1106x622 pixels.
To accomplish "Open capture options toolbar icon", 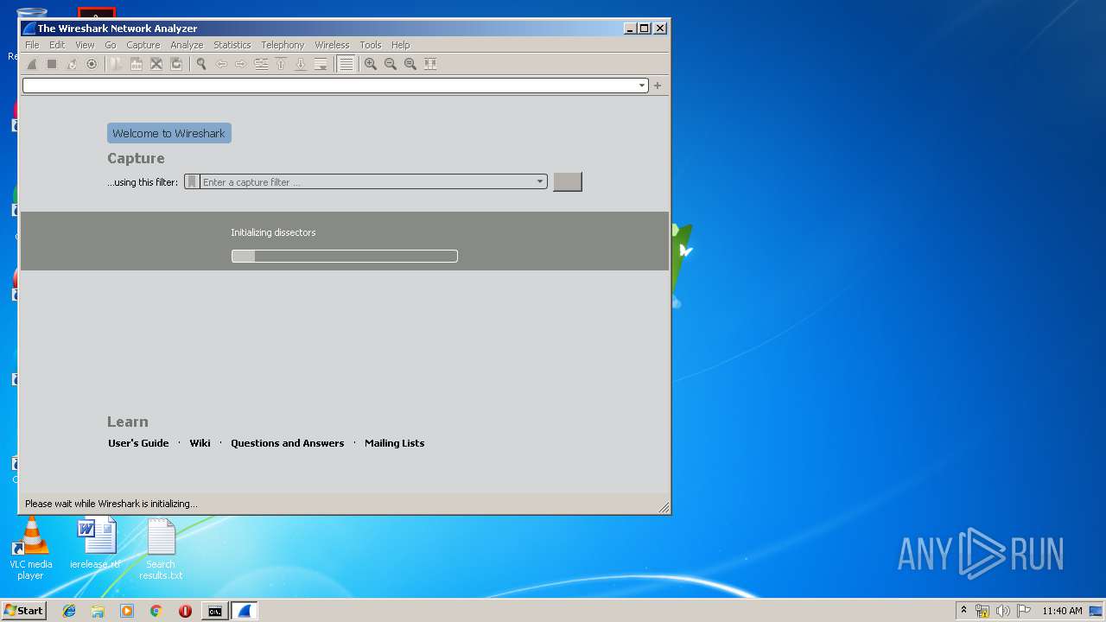I will 92,64.
